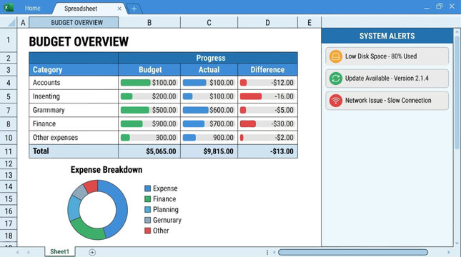Select the $600.00 actual cell
Image resolution: width=461 pixels, height=257 pixels.
(209, 110)
